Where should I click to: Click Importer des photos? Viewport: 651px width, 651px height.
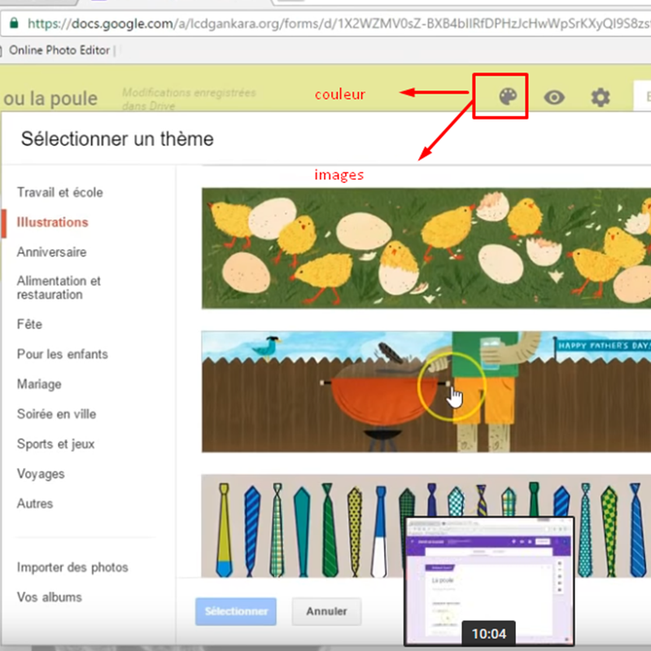tap(72, 567)
